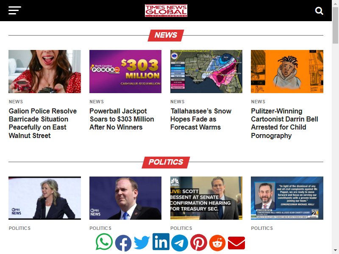Click the Florida snowfall map thumbnail
339x254 pixels.
(x=206, y=72)
